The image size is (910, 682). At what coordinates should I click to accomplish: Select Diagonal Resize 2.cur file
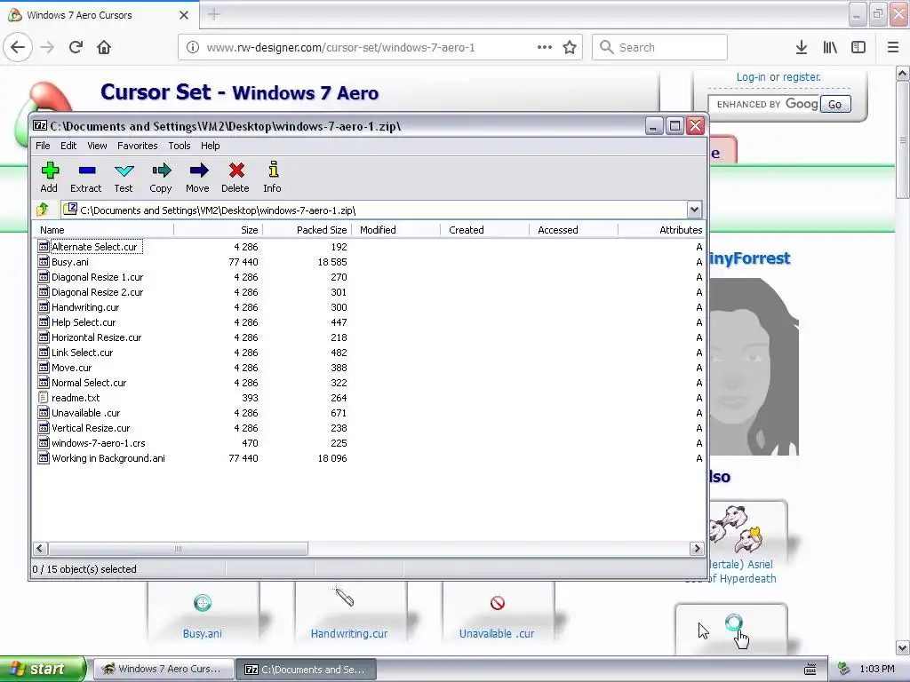pyautogui.click(x=97, y=291)
